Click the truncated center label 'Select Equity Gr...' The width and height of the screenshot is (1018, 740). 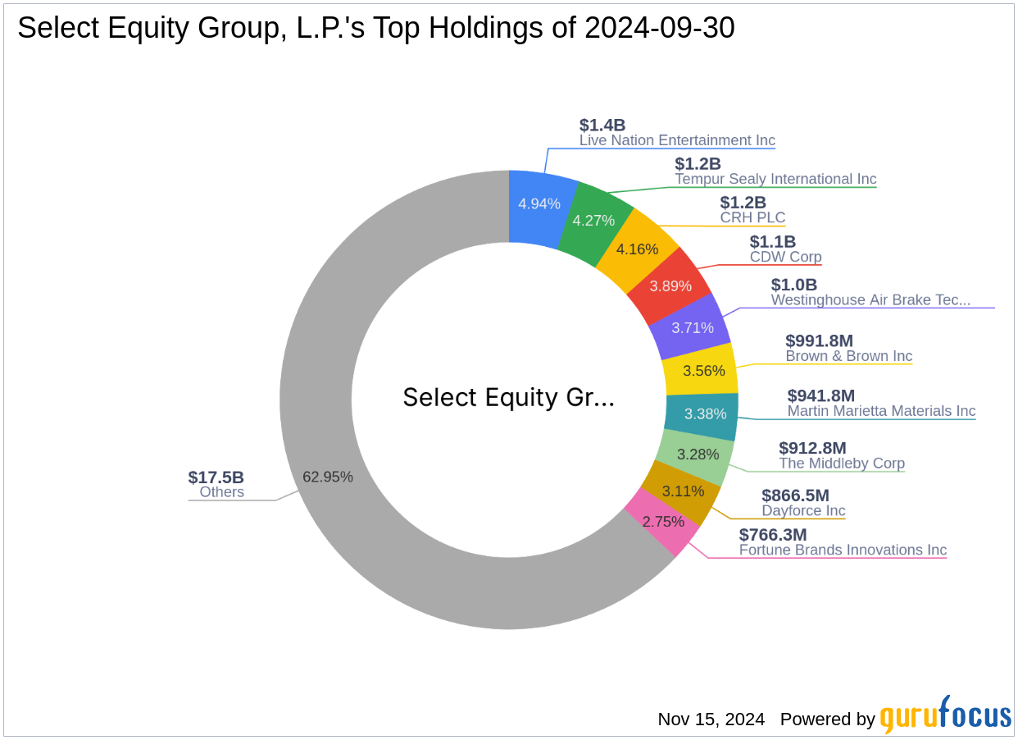(509, 398)
